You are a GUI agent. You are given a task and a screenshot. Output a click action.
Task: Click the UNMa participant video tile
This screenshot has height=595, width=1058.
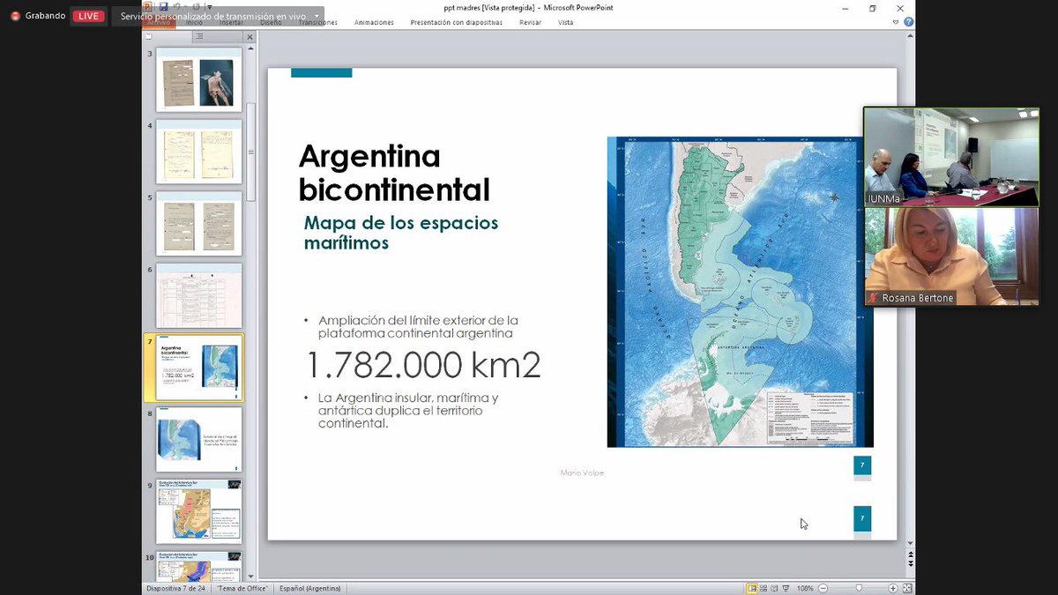pos(951,157)
